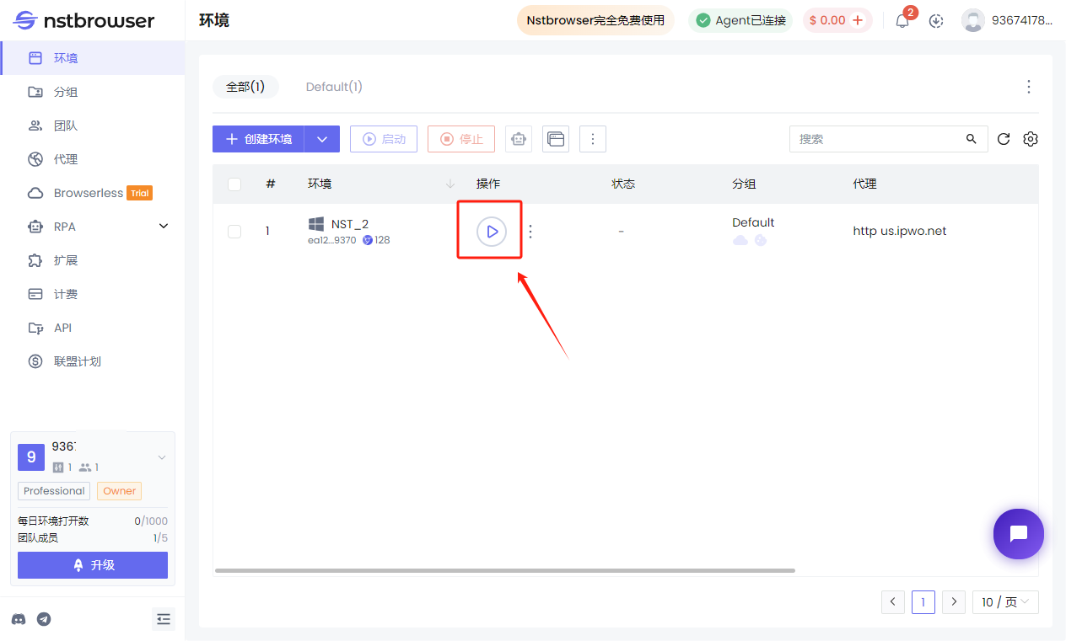Tick the checkbox for NST_2 row
Image resolution: width=1066 pixels, height=641 pixels.
tap(234, 232)
